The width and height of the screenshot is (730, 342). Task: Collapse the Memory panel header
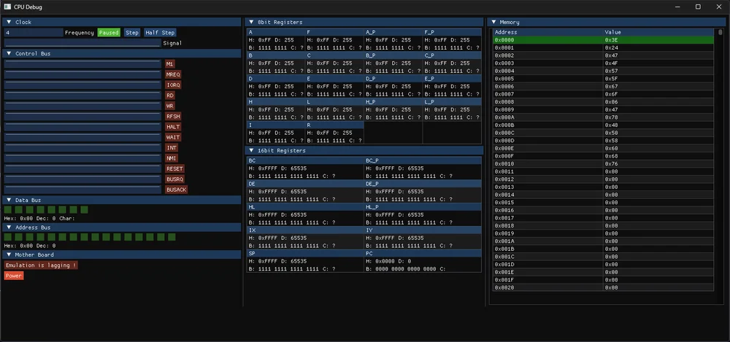(493, 22)
